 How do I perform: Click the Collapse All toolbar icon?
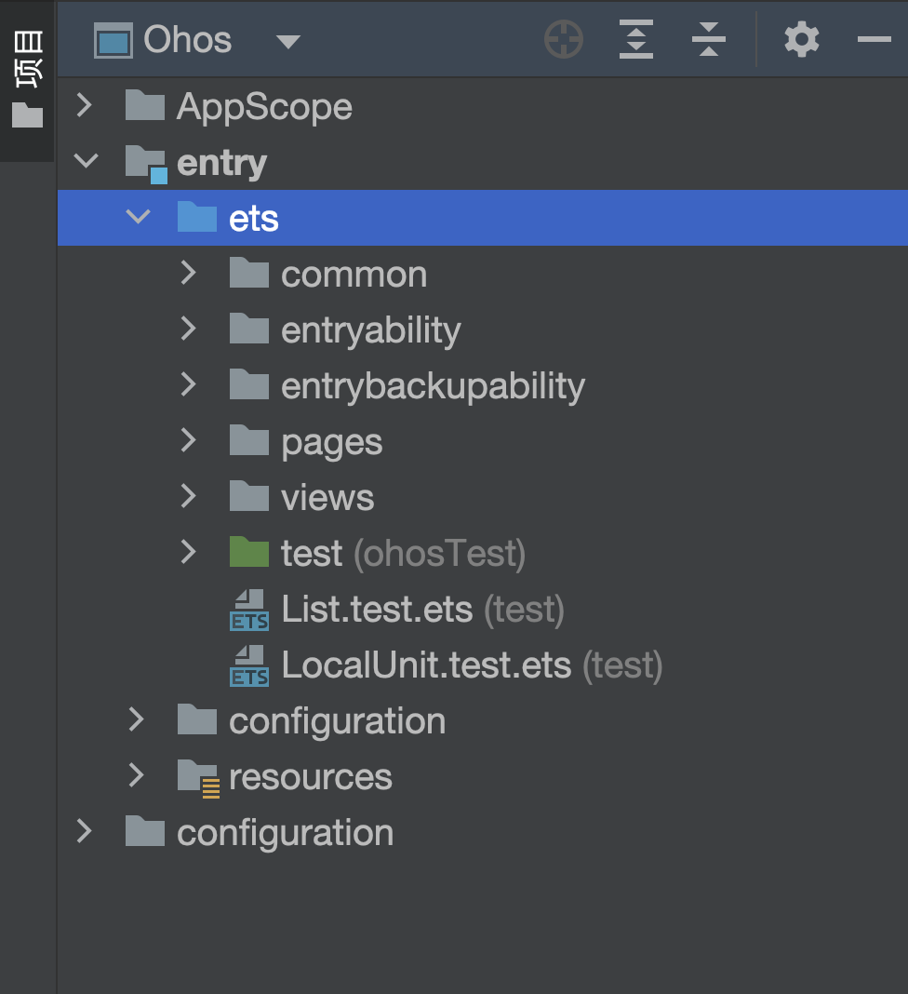click(709, 40)
